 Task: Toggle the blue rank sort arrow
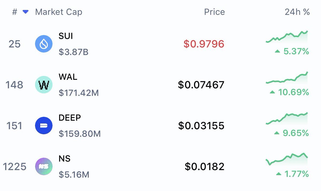(26, 12)
